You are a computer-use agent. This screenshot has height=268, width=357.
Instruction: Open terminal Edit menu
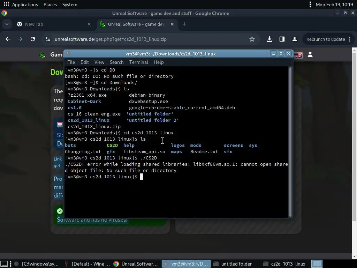[x=84, y=62]
